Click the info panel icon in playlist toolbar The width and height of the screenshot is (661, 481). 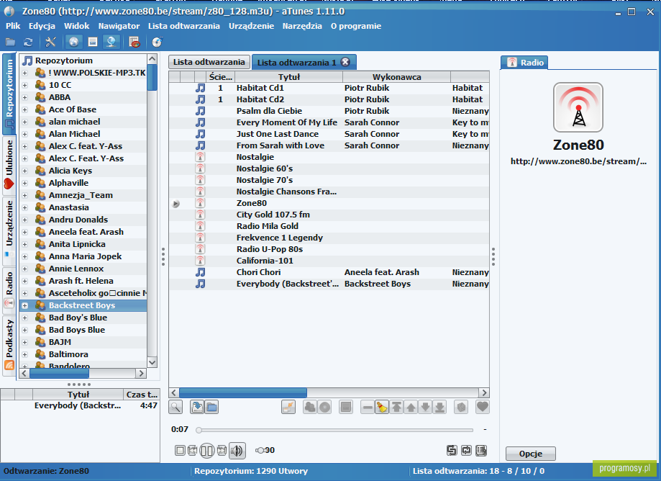tap(346, 407)
